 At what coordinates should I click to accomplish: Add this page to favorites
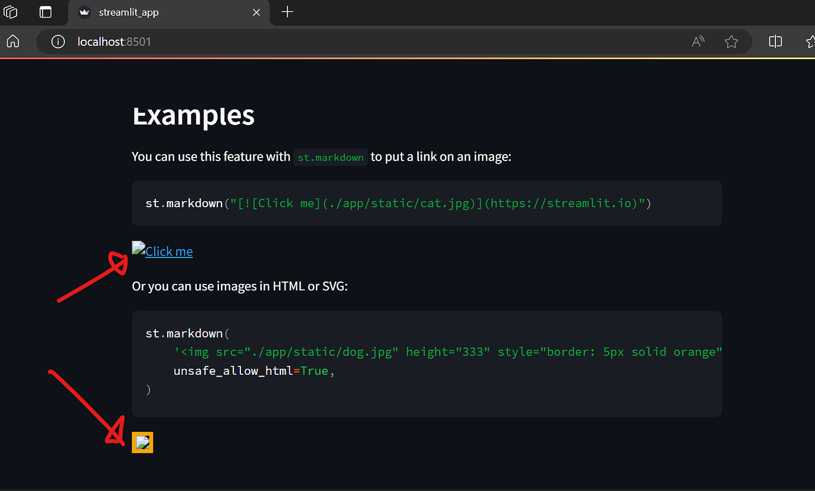pos(731,42)
